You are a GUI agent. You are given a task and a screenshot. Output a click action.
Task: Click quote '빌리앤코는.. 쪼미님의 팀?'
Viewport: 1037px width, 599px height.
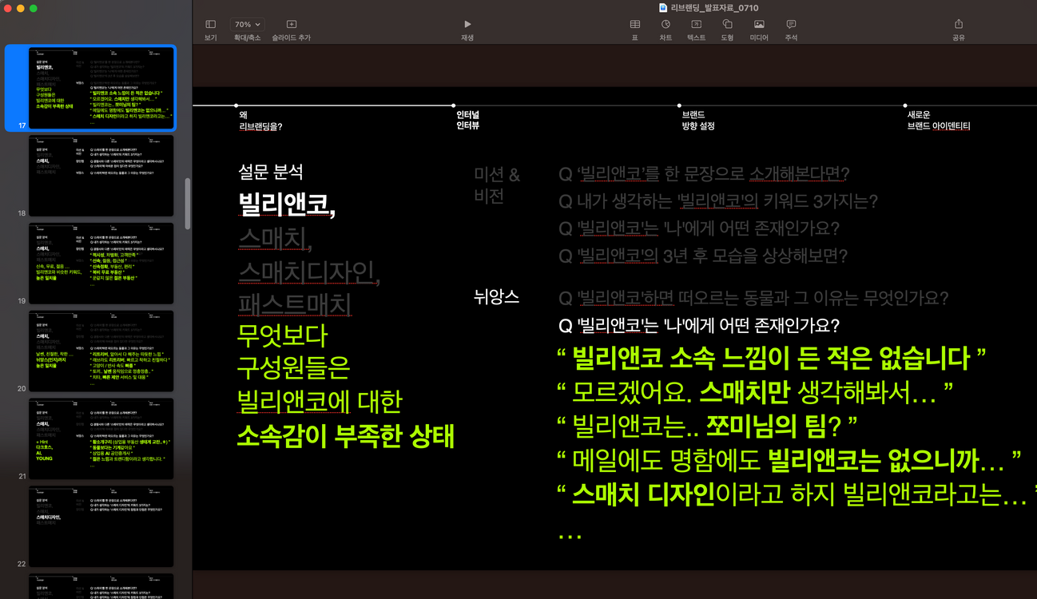point(706,426)
